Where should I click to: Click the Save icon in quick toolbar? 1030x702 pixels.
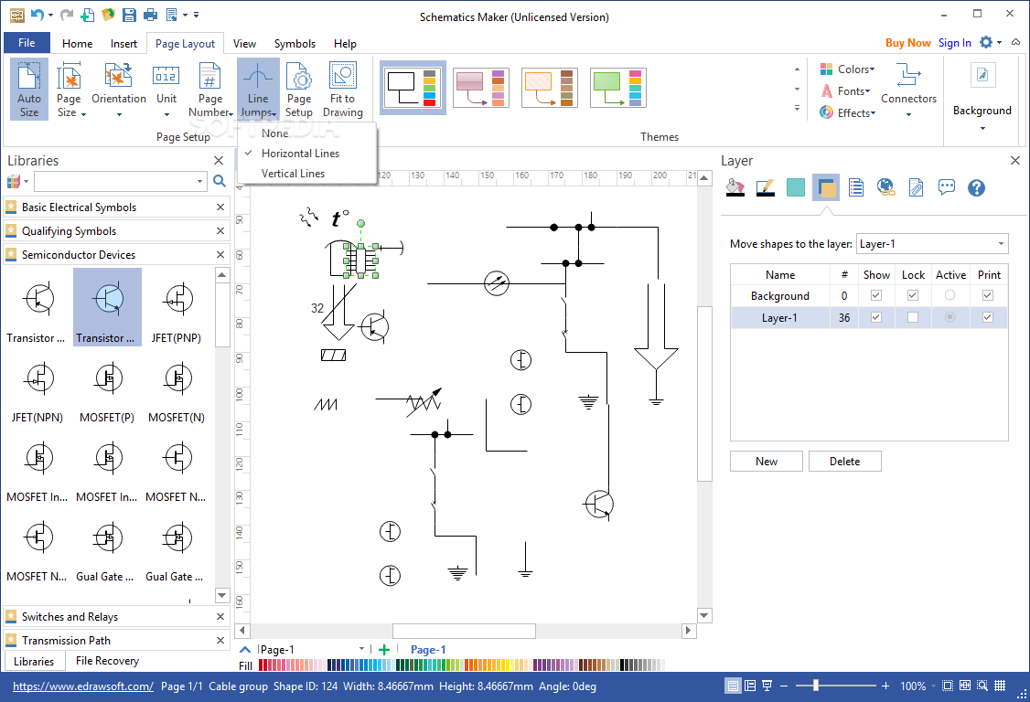pos(129,15)
